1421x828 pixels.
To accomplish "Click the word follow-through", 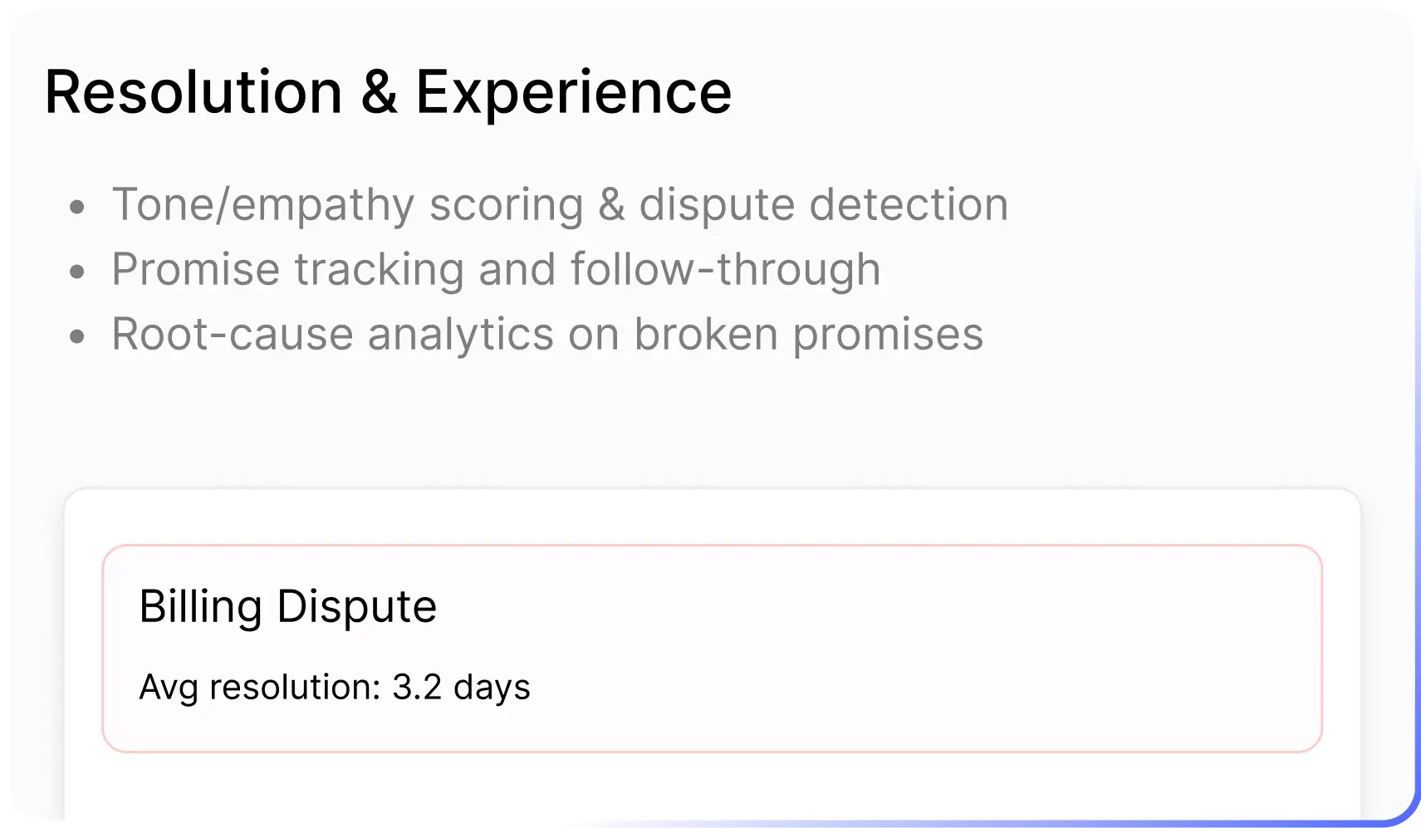I will [725, 269].
